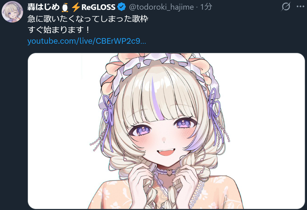
Task: Follow the youtube.com/live/CBErWP2c9… link
Action: pos(87,41)
